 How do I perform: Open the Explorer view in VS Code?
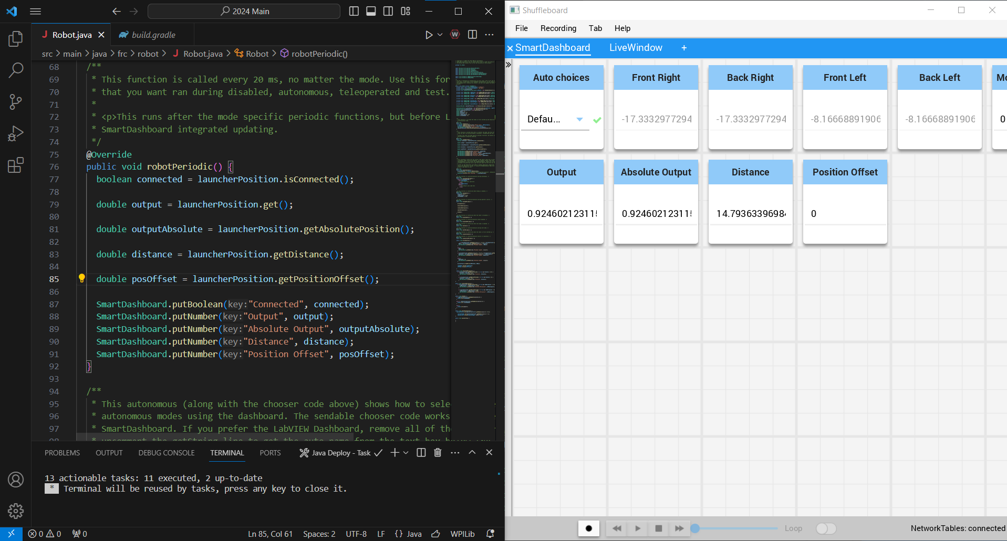pos(16,38)
